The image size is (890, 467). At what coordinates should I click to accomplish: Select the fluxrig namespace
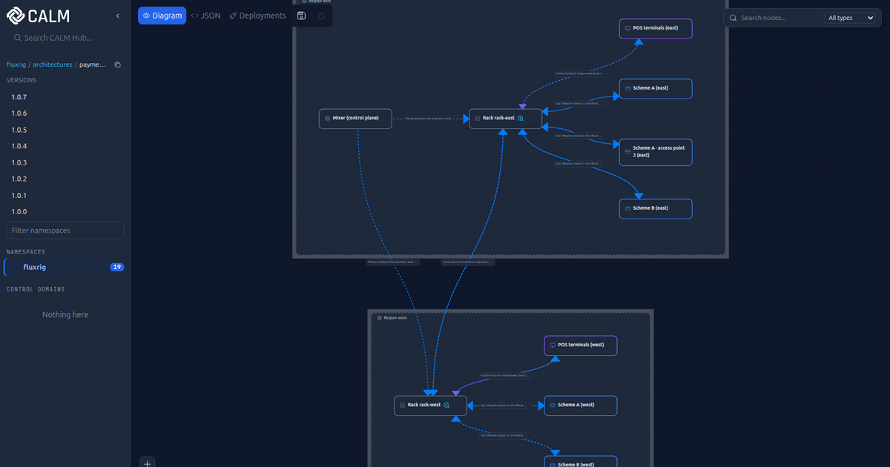pos(65,267)
